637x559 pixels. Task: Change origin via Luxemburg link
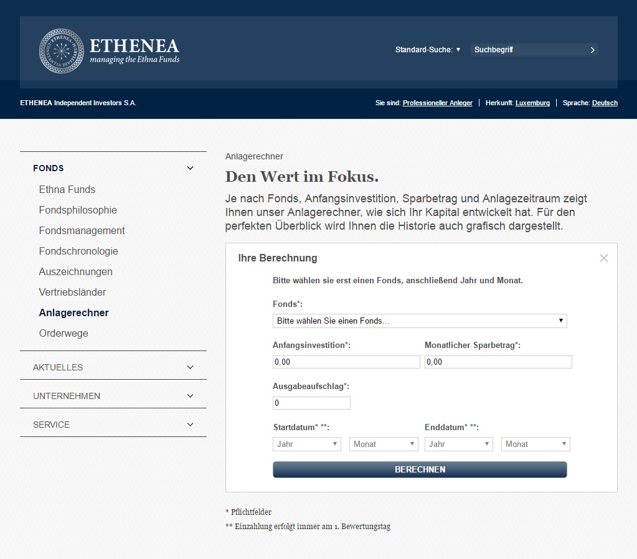coord(532,103)
